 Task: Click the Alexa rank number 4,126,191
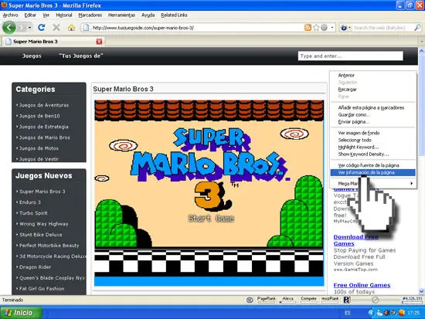413,299
